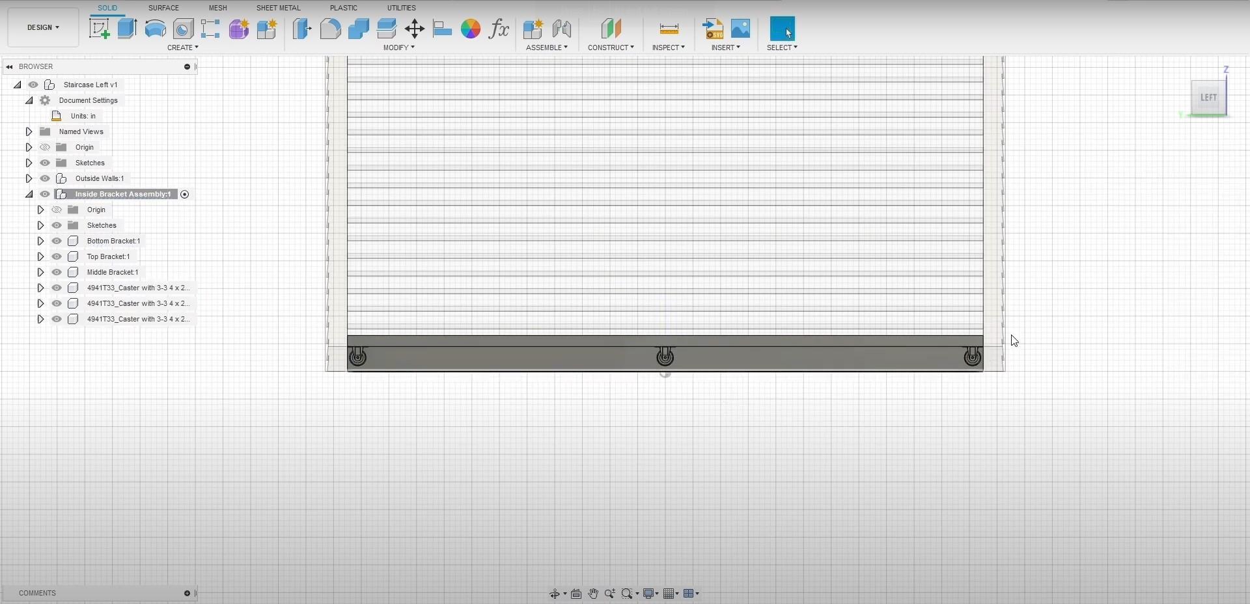This screenshot has width=1250, height=604.
Task: Switch to the PLASTIC tab
Action: point(344,8)
